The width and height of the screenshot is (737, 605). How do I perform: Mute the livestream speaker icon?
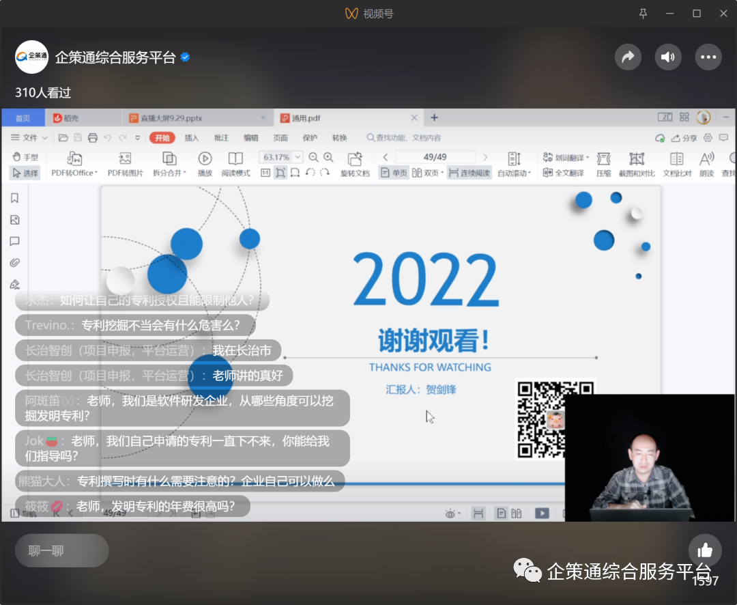click(668, 57)
